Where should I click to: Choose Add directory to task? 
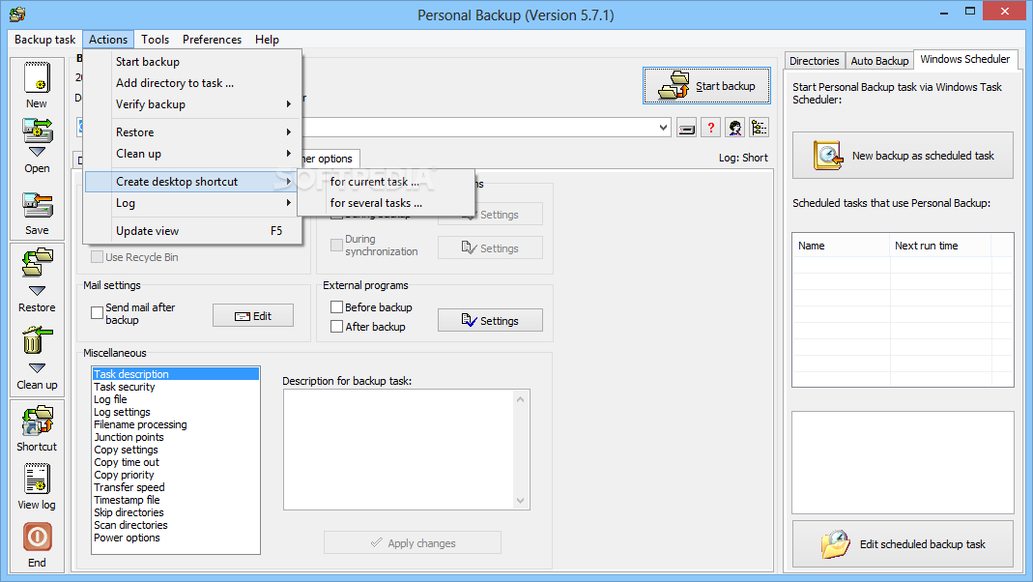tap(193, 83)
